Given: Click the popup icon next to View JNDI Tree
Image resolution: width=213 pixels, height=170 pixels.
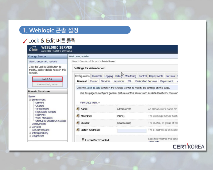Looking at the screenshot, I should (99, 102).
